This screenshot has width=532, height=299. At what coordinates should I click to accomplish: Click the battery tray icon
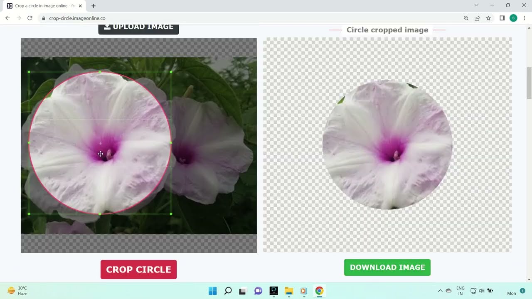point(490,291)
